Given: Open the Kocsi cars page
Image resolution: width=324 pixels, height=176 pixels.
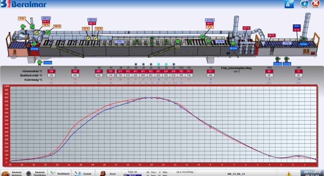Looking at the screenshot, I should (x=109, y=174).
